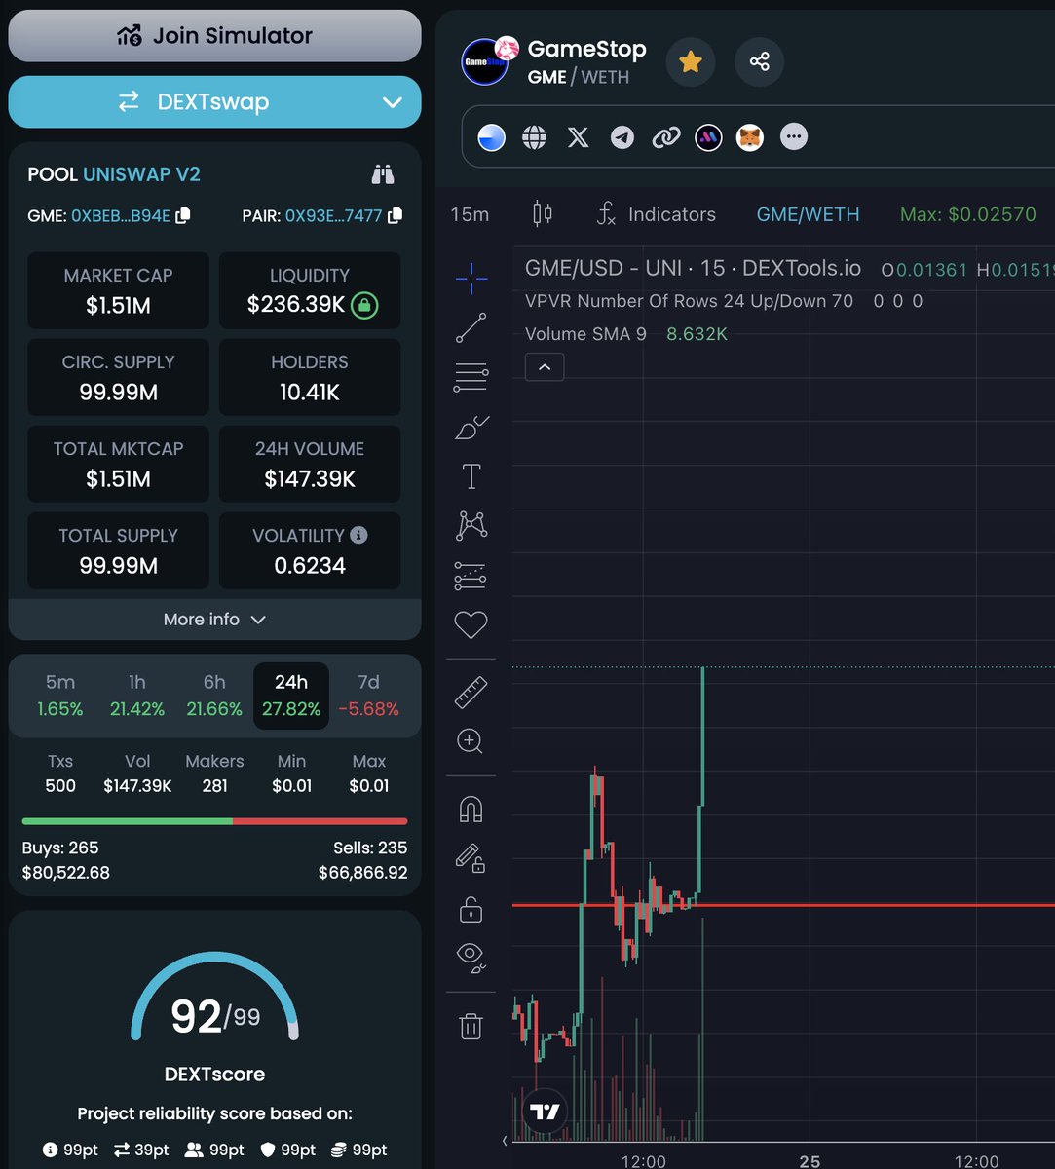Image resolution: width=1055 pixels, height=1169 pixels.
Task: Open the candlestick chart style selector
Action: pos(543,214)
